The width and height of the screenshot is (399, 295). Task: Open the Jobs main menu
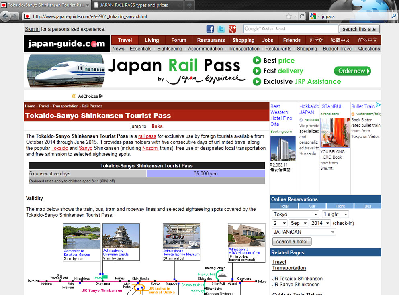click(268, 40)
